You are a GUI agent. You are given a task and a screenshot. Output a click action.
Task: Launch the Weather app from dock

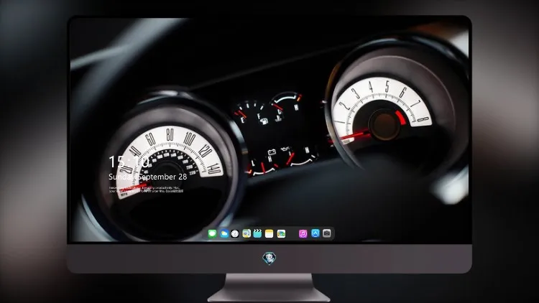(224, 233)
